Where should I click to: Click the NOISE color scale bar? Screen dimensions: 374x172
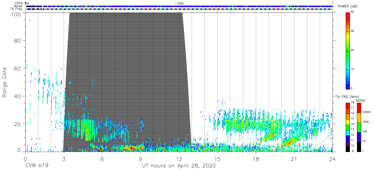point(359,127)
